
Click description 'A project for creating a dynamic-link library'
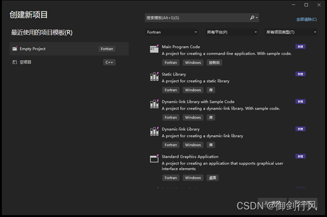(x=202, y=136)
